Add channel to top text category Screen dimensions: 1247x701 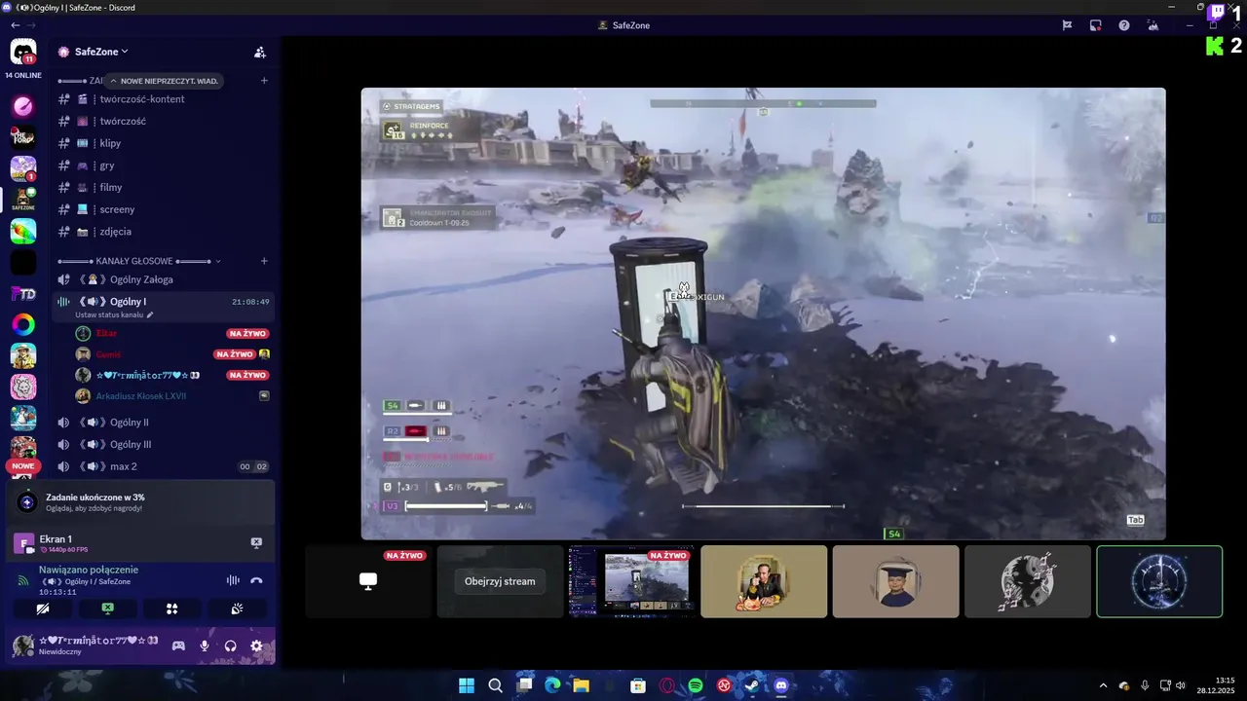click(264, 81)
